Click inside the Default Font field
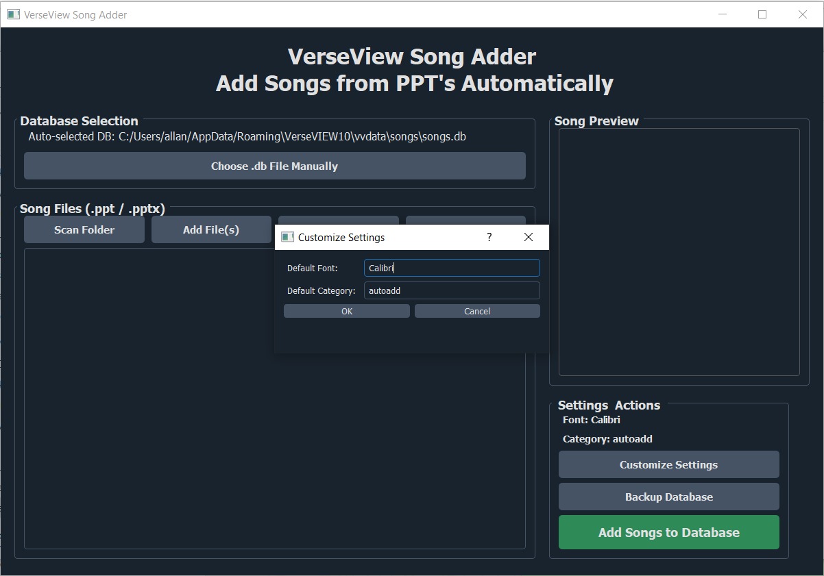The image size is (824, 576). coord(451,268)
